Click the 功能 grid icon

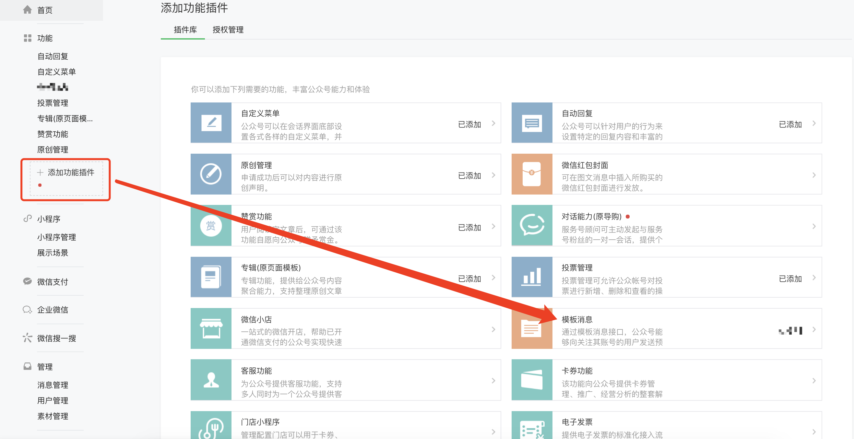[x=28, y=38]
